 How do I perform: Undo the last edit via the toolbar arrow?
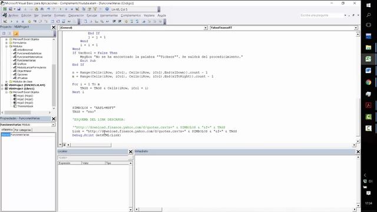[48, 9]
